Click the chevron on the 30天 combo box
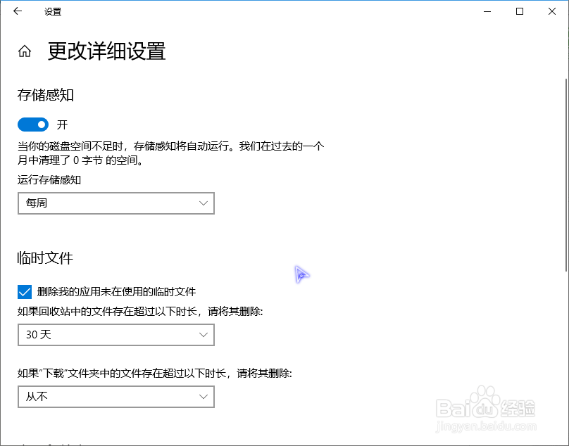The height and width of the screenshot is (446, 569). 205,335
